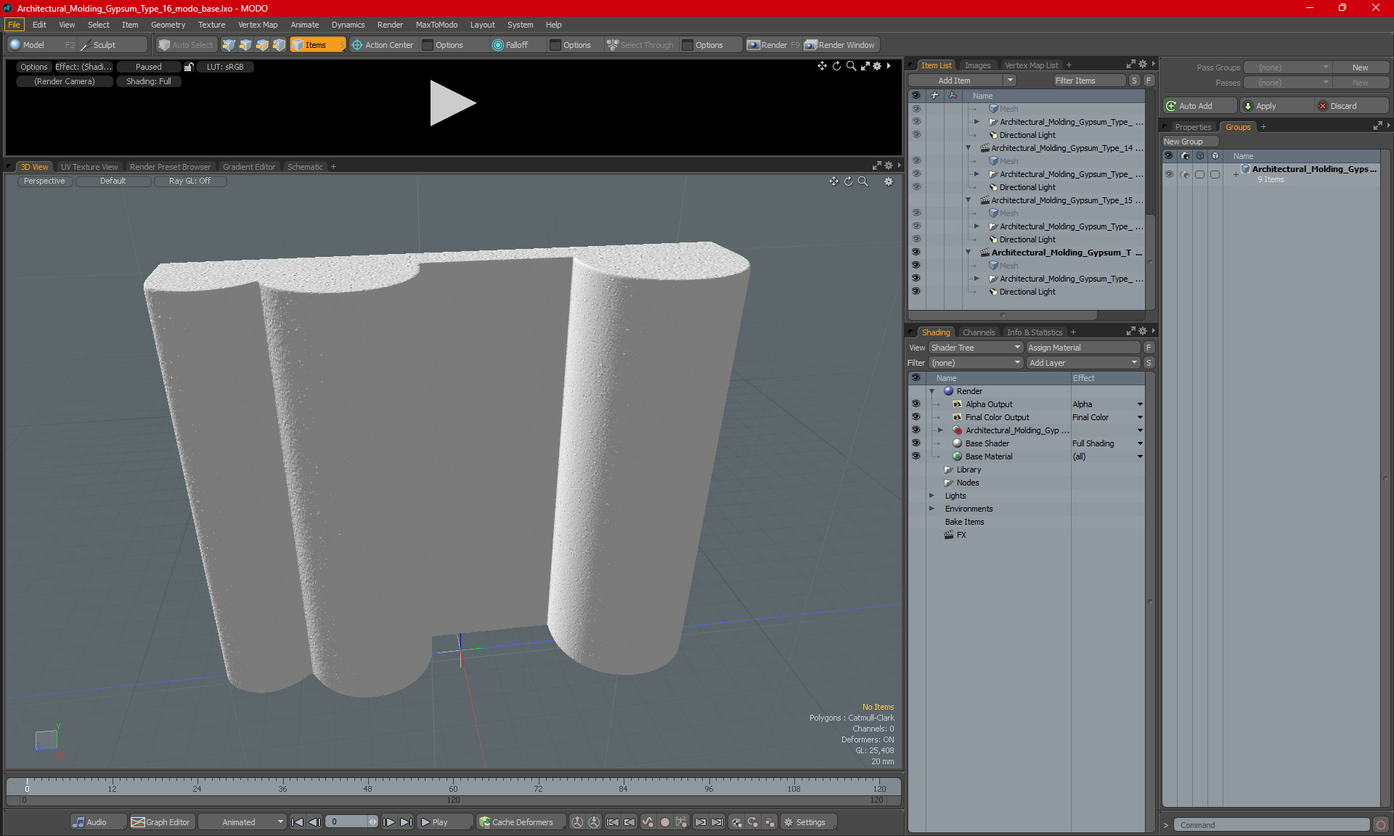
Task: Open the Texture menu
Action: (x=211, y=25)
